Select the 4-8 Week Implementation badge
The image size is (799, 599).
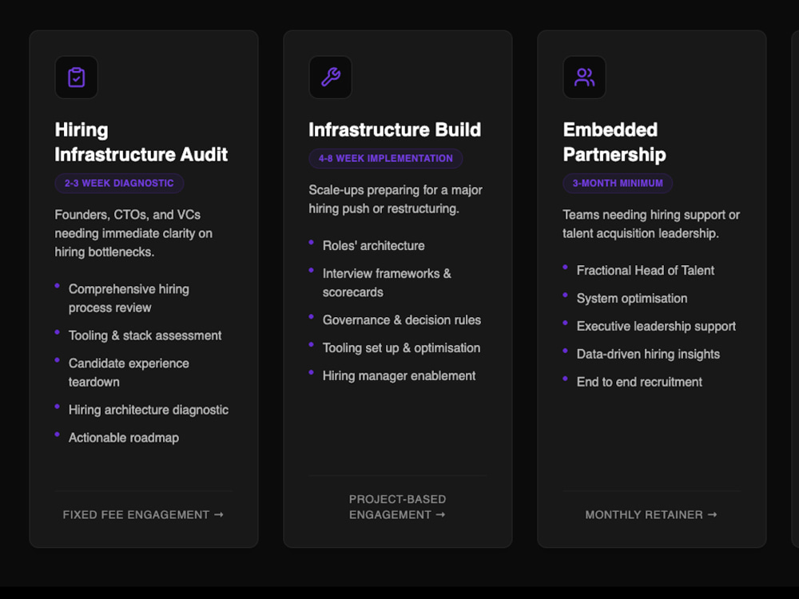click(x=386, y=158)
